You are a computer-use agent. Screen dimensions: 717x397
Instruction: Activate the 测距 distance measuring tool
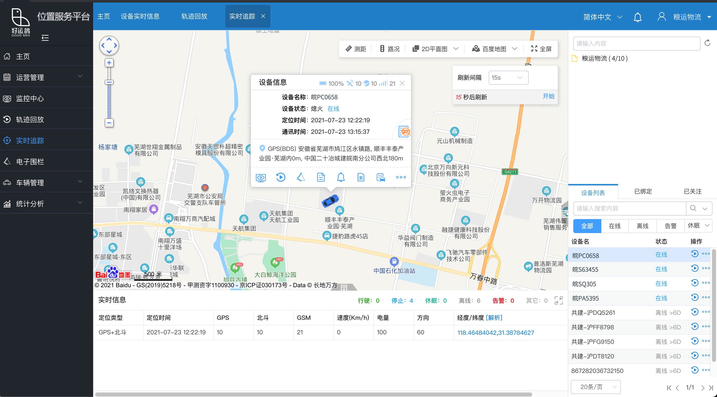[355, 49]
